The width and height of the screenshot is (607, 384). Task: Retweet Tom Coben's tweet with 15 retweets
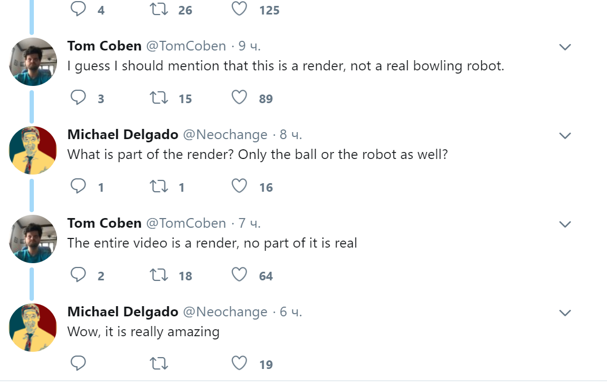159,98
